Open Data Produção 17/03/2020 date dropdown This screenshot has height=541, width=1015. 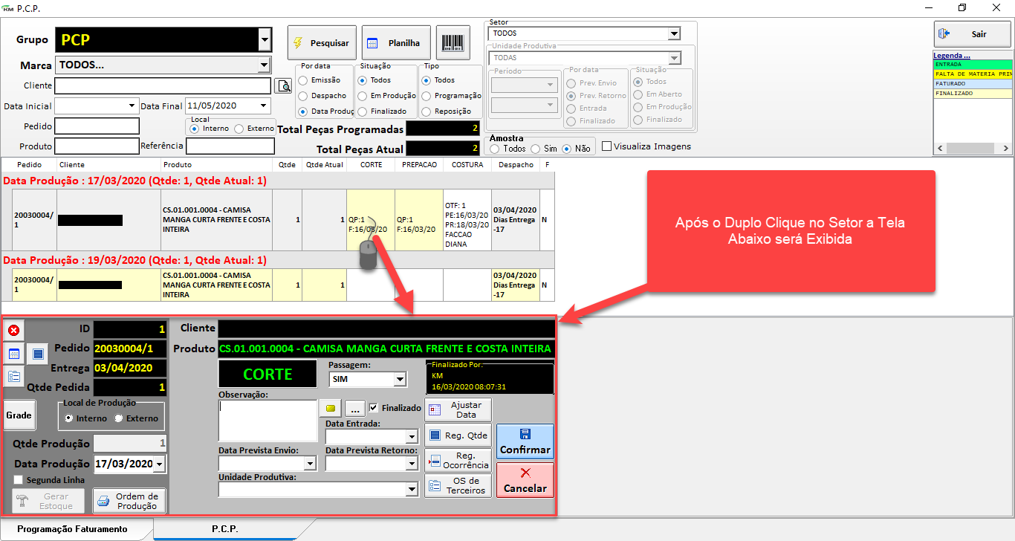[159, 464]
